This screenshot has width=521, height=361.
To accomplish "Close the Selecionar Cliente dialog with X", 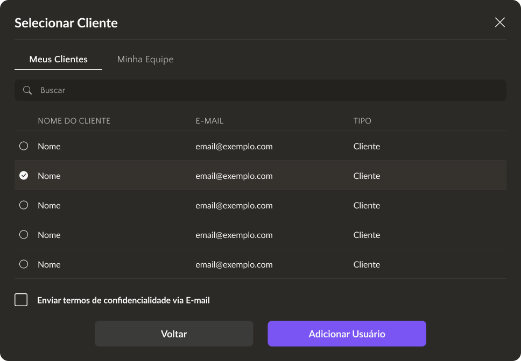I will (499, 23).
